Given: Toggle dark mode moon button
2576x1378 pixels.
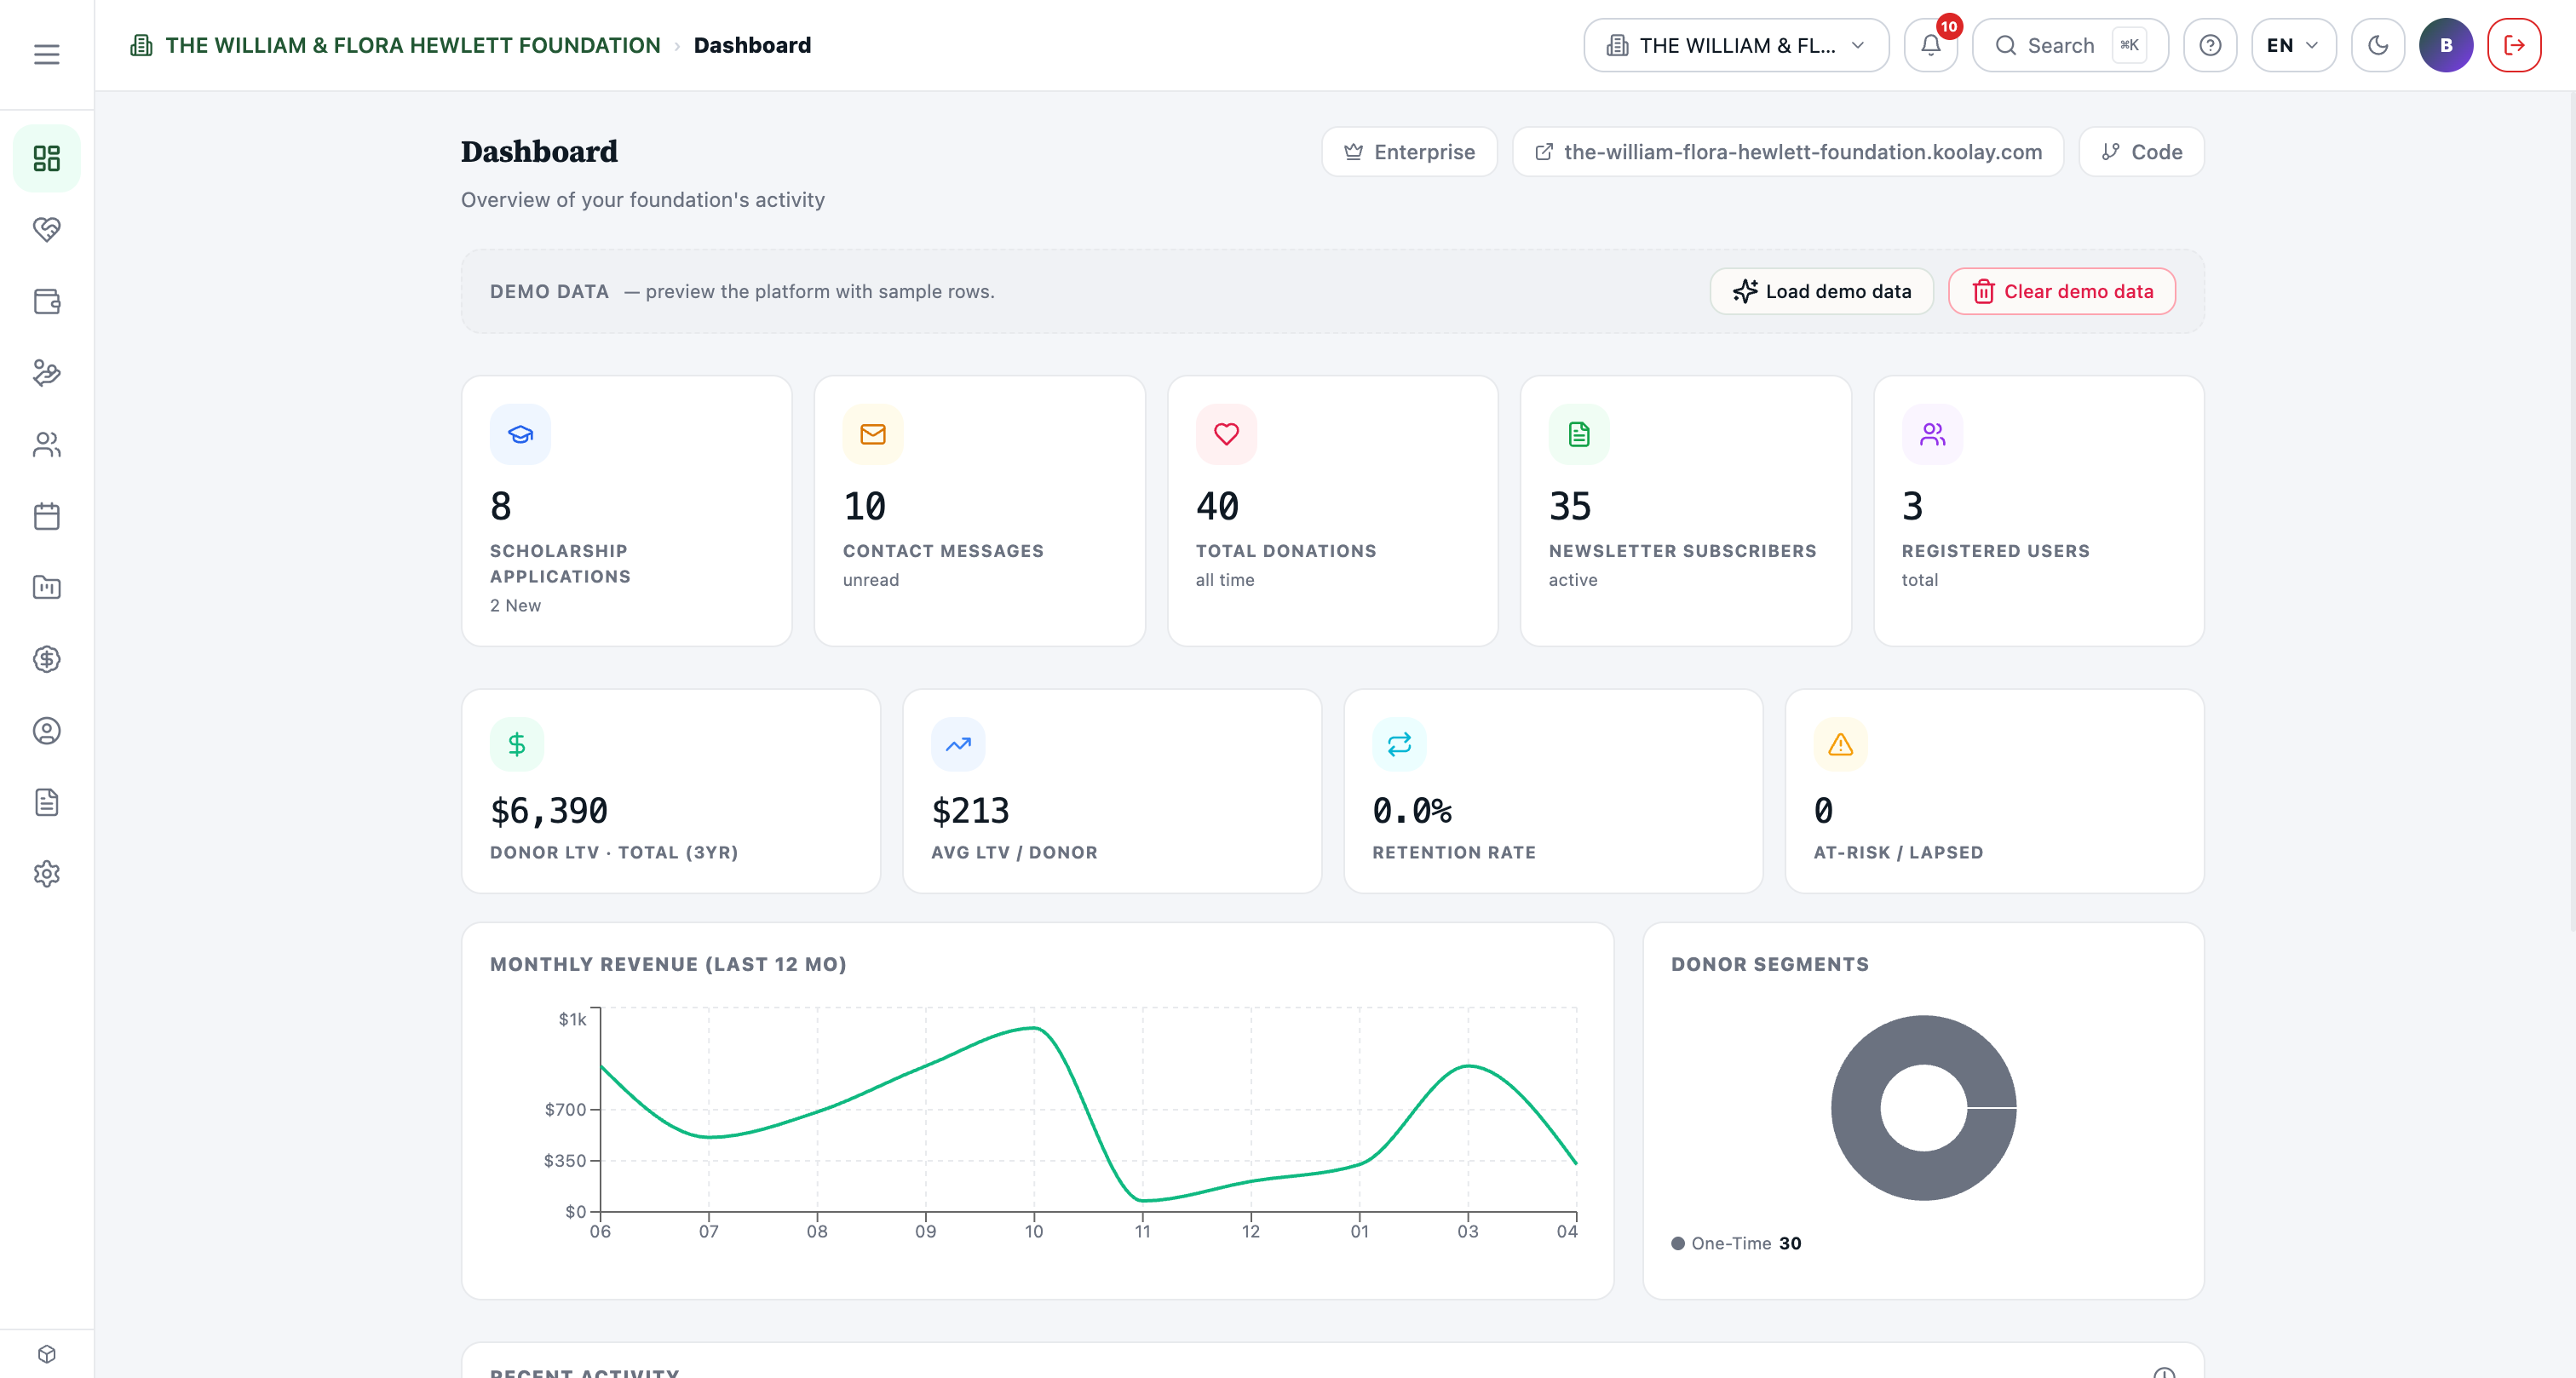Looking at the screenshot, I should pos(2378,45).
